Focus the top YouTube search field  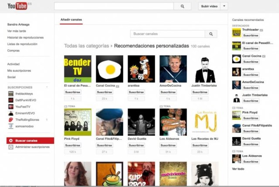[114, 6]
